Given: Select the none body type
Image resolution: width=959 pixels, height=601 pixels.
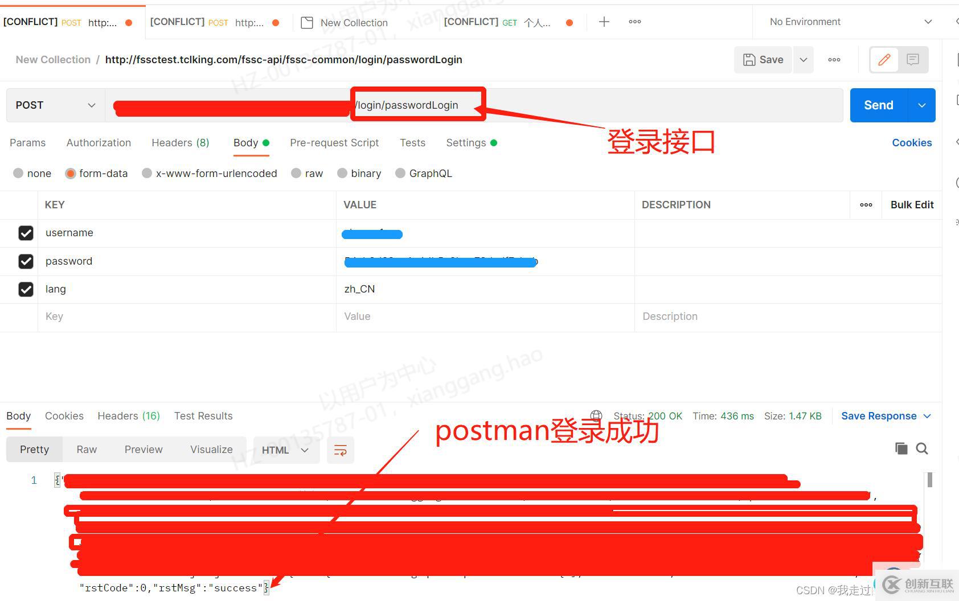Looking at the screenshot, I should point(18,173).
